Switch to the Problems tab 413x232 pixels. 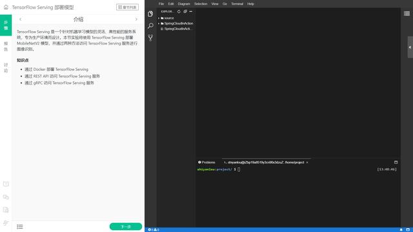click(206, 162)
